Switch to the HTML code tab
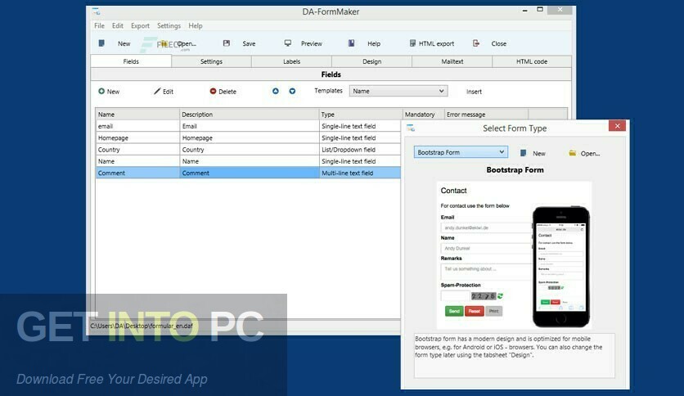The image size is (684, 396). [532, 61]
